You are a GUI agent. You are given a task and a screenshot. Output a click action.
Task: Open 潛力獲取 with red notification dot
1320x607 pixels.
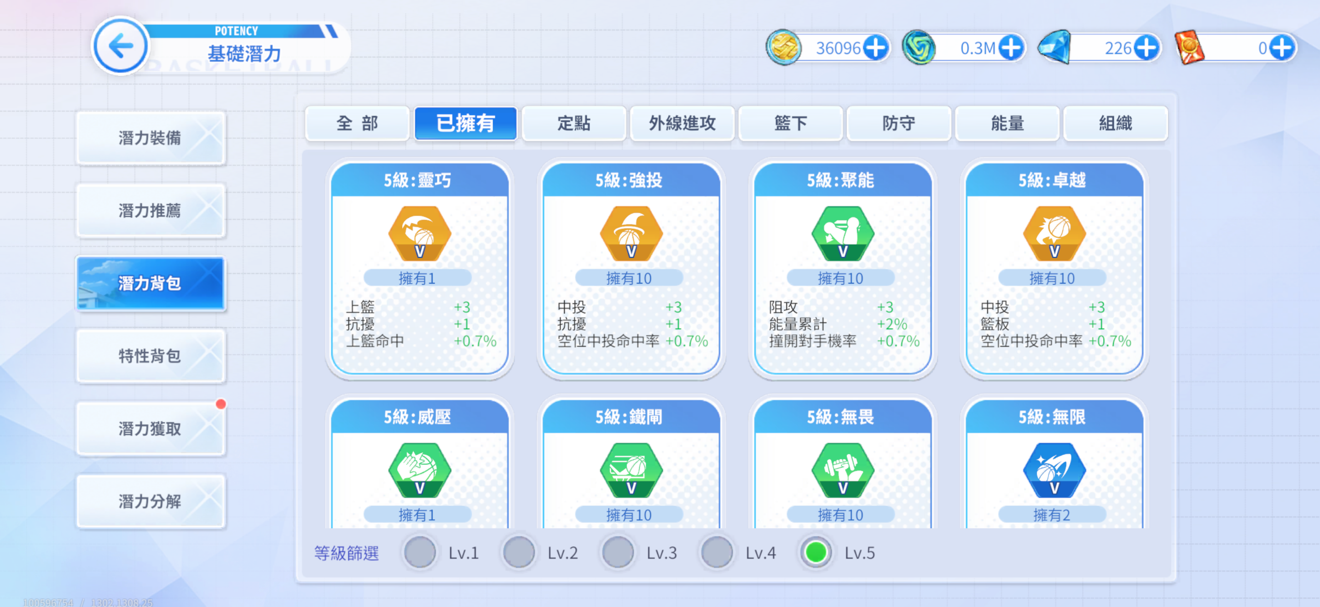tap(150, 429)
